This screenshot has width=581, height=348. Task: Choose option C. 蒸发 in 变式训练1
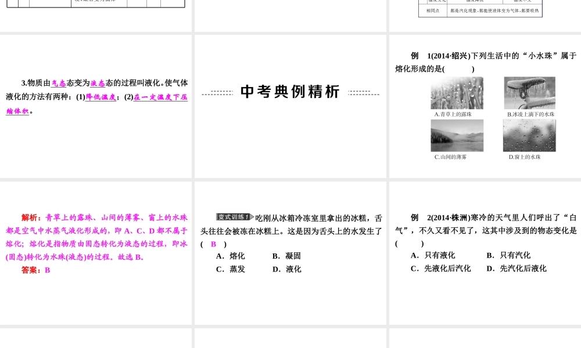tap(231, 269)
